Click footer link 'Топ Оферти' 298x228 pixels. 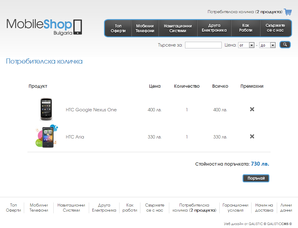13,208
